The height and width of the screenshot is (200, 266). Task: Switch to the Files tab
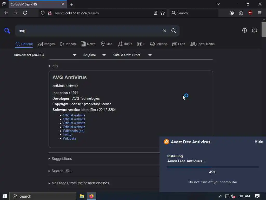(178, 44)
